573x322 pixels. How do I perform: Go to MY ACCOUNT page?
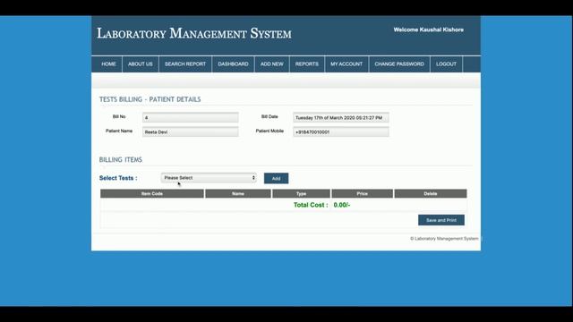click(346, 64)
